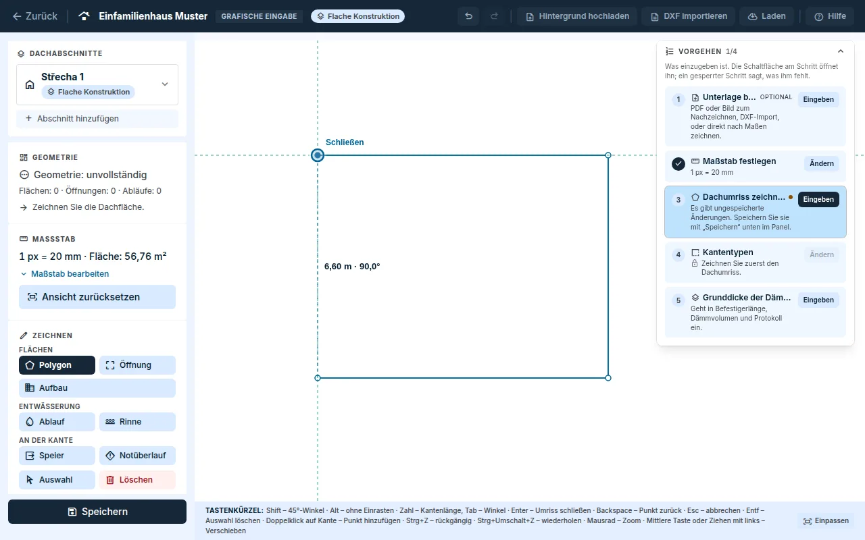865x540 pixels.
Task: Click Eingeben for Grunddicke der Dämmung
Action: click(818, 300)
